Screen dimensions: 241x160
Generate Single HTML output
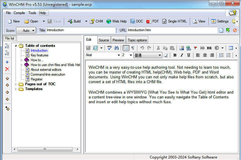(x=174, y=21)
